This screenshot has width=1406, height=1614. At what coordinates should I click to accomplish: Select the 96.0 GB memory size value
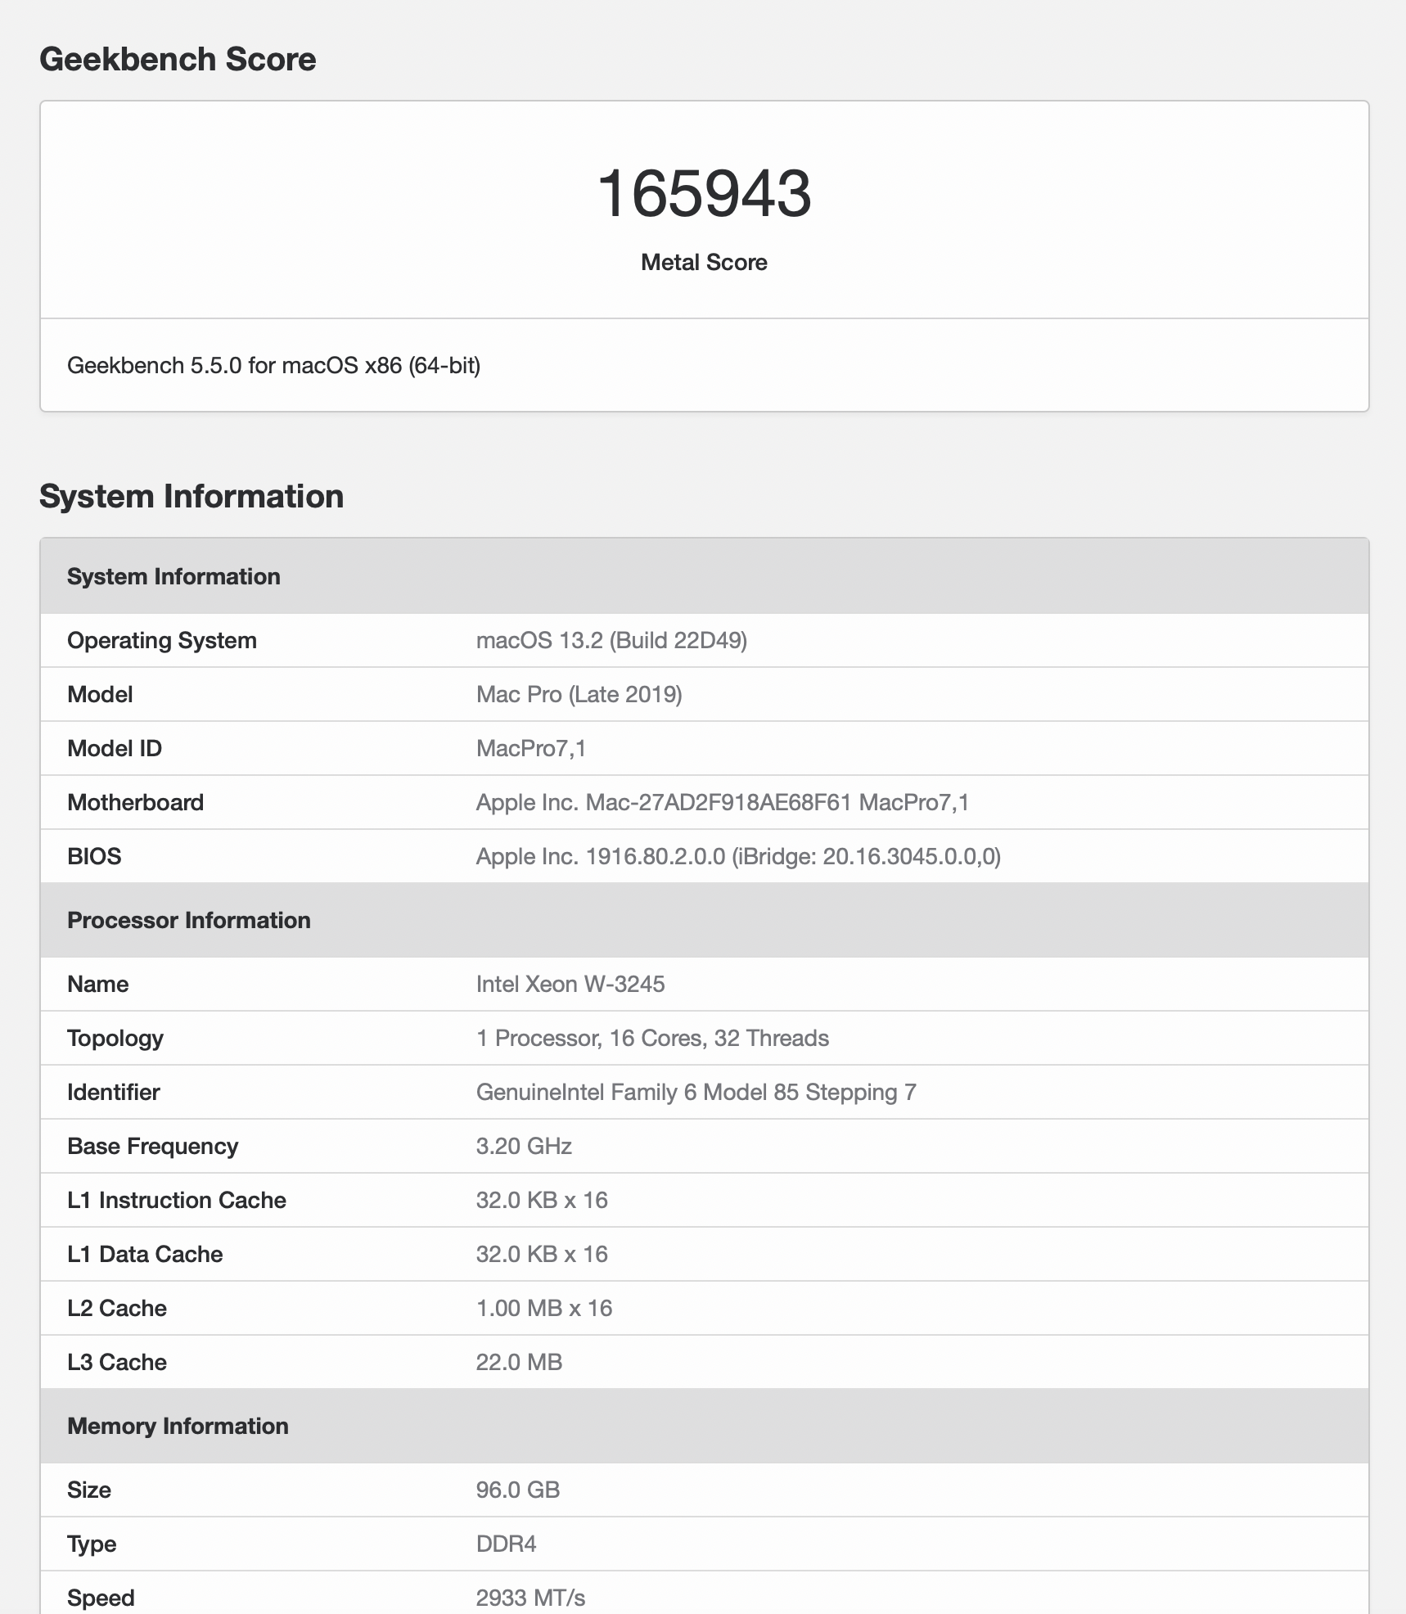518,1490
